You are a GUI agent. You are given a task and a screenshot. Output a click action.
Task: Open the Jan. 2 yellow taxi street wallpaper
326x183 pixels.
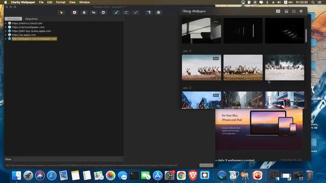pyautogui.click(x=243, y=100)
